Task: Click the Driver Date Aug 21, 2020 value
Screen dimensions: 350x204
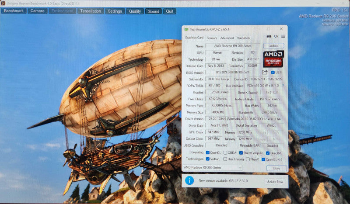Action: click(219, 125)
